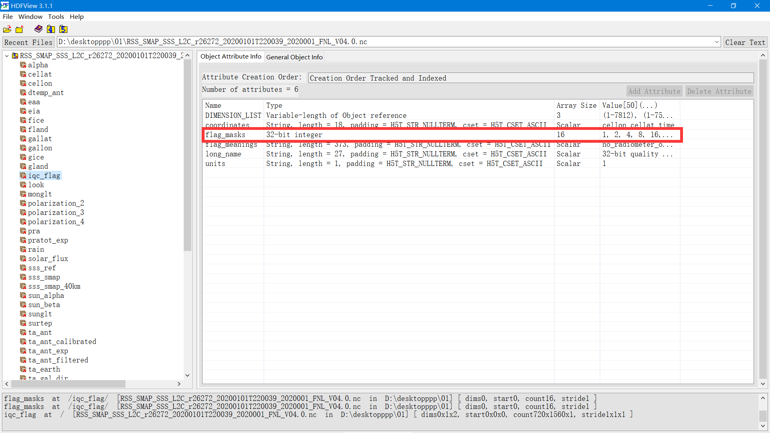Click the Close file toolbar icon
The height and width of the screenshot is (433, 770).
point(19,29)
